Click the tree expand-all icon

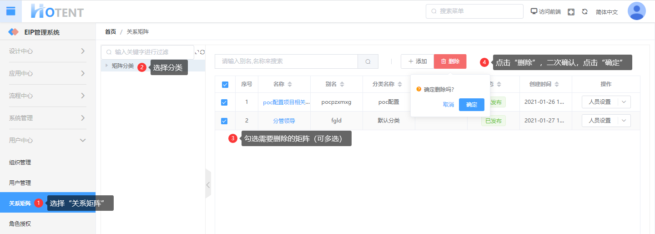(x=197, y=52)
